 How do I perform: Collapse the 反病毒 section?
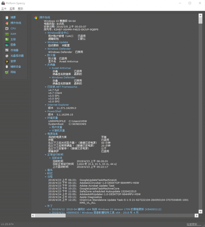tap(46, 65)
